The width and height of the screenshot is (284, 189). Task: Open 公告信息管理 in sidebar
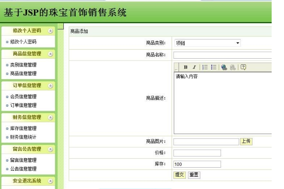23,169
